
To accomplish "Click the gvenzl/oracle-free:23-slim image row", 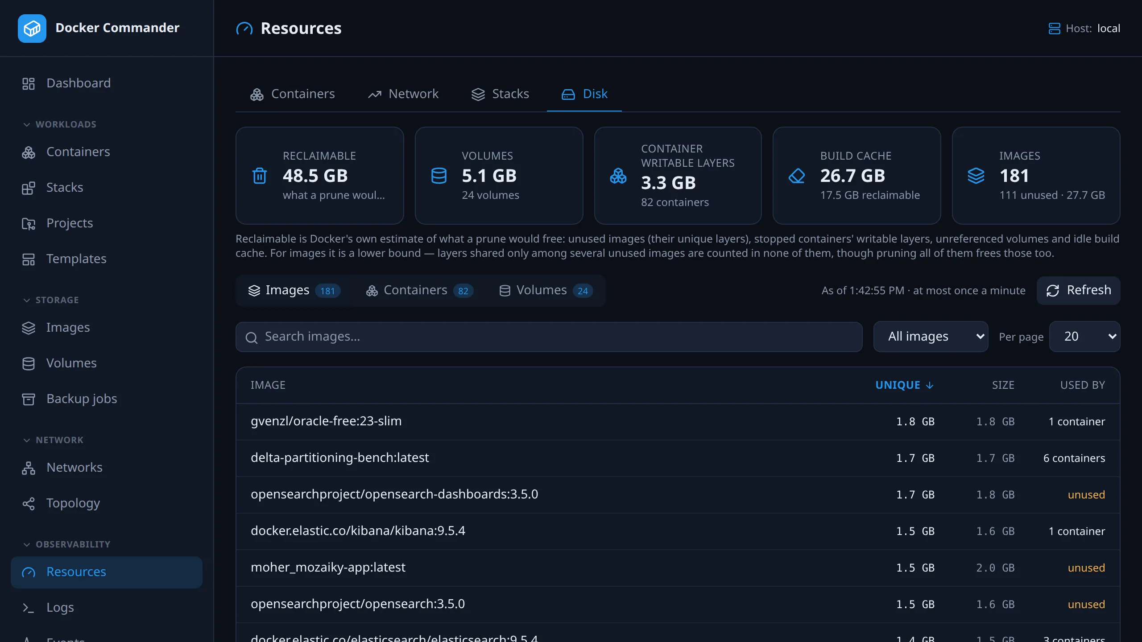I will (678, 422).
